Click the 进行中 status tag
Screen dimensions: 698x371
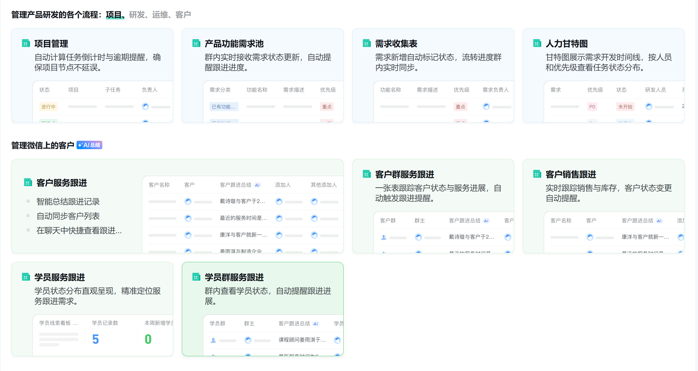[x=48, y=107]
